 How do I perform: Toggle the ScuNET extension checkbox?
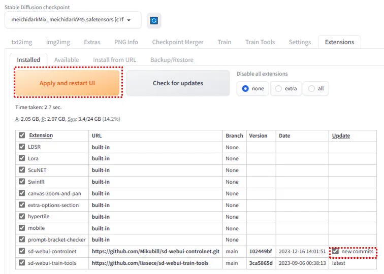point(22,169)
